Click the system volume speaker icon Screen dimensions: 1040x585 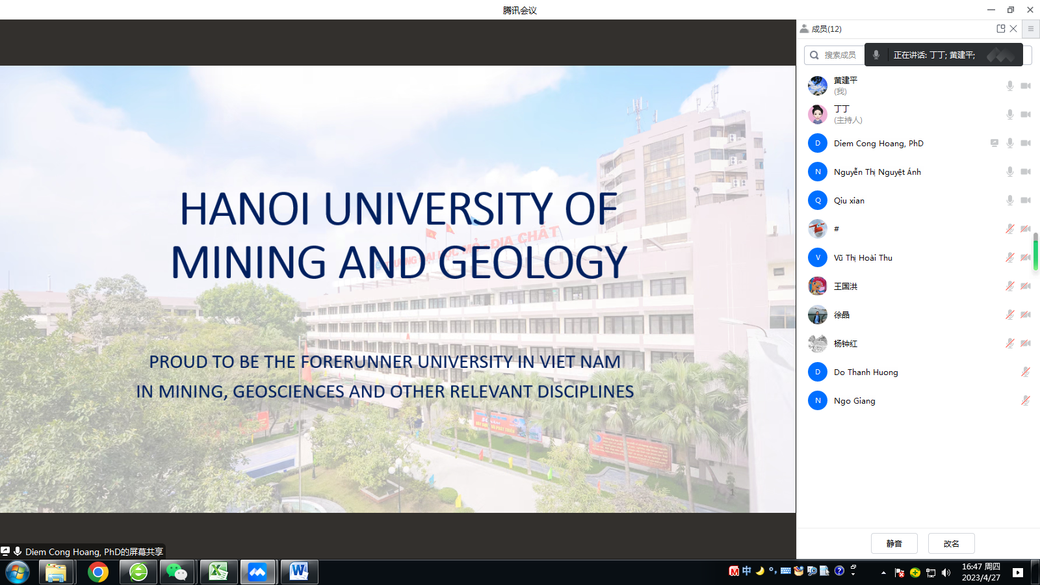click(946, 573)
